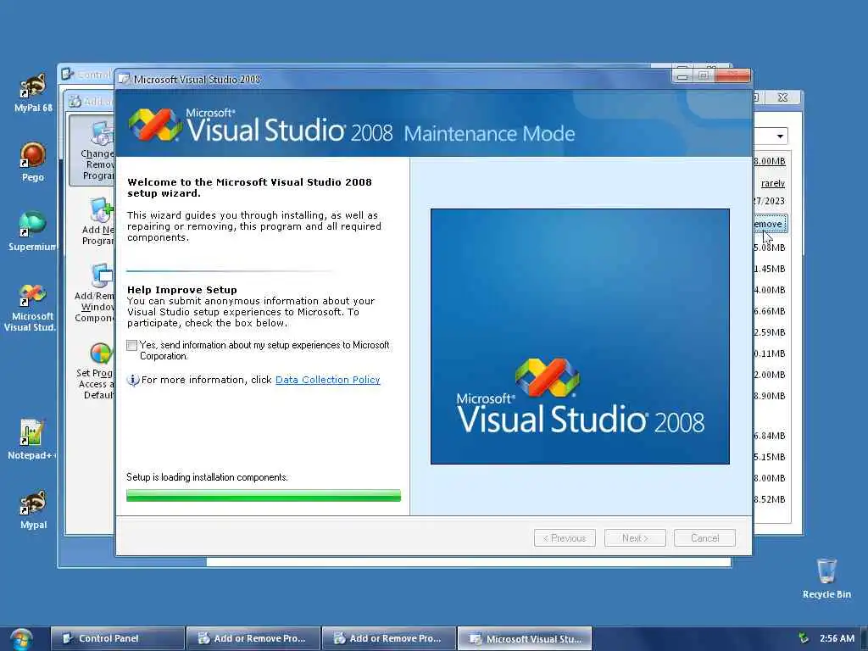Click the 6.66MB size entry
Screen dimensions: 868x651
tap(770, 311)
